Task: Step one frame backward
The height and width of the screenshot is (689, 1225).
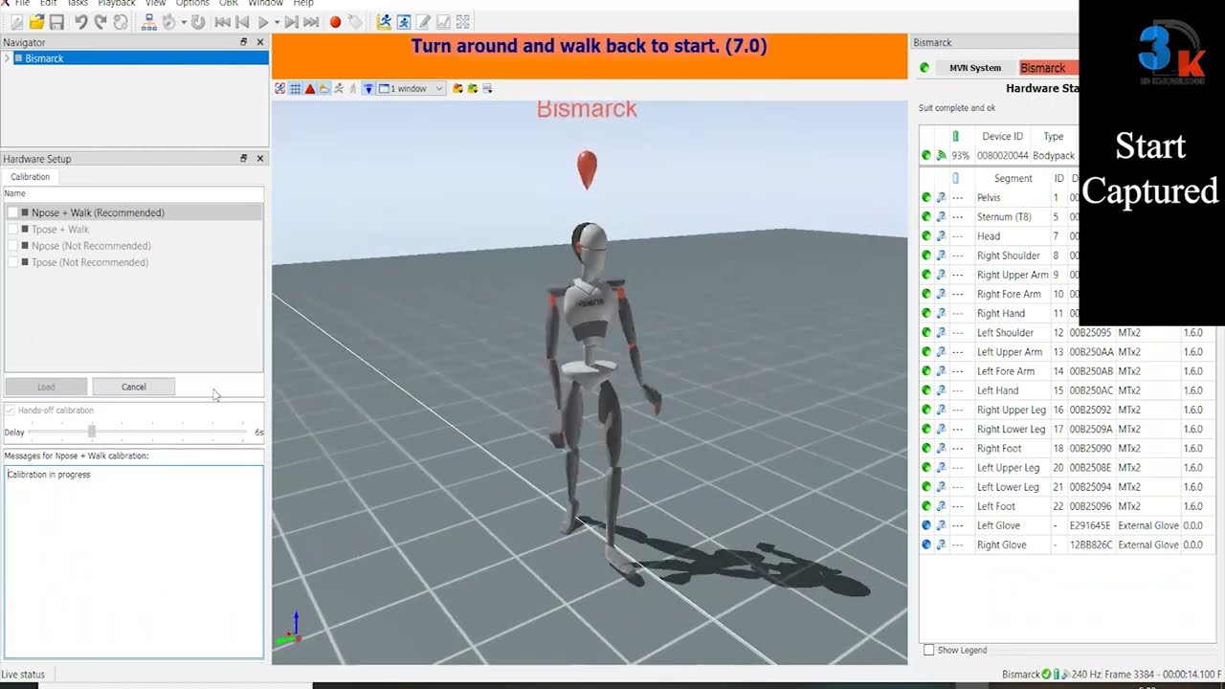Action: (x=243, y=22)
